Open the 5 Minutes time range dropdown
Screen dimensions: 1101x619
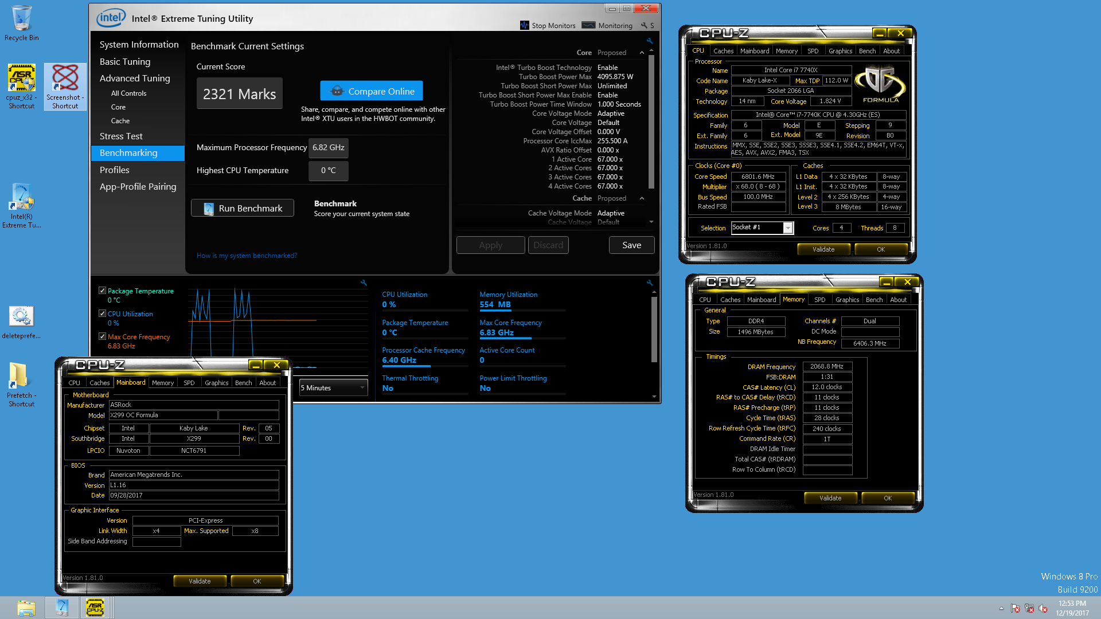(x=333, y=388)
